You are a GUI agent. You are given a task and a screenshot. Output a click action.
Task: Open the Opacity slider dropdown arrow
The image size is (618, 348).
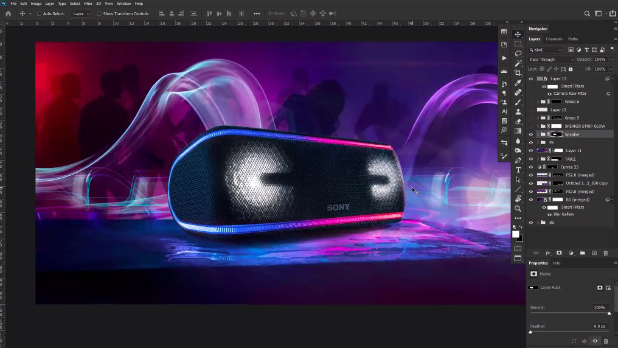click(611, 60)
